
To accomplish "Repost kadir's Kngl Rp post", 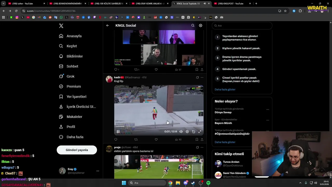I will pyautogui.click(x=136, y=139).
